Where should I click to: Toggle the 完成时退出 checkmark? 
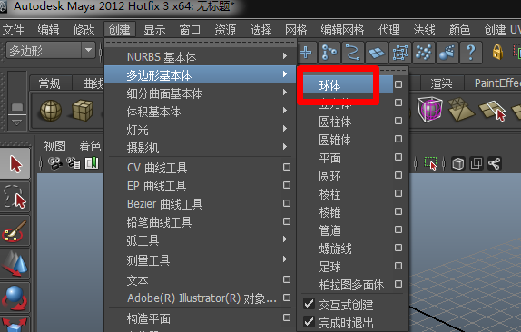(x=309, y=321)
